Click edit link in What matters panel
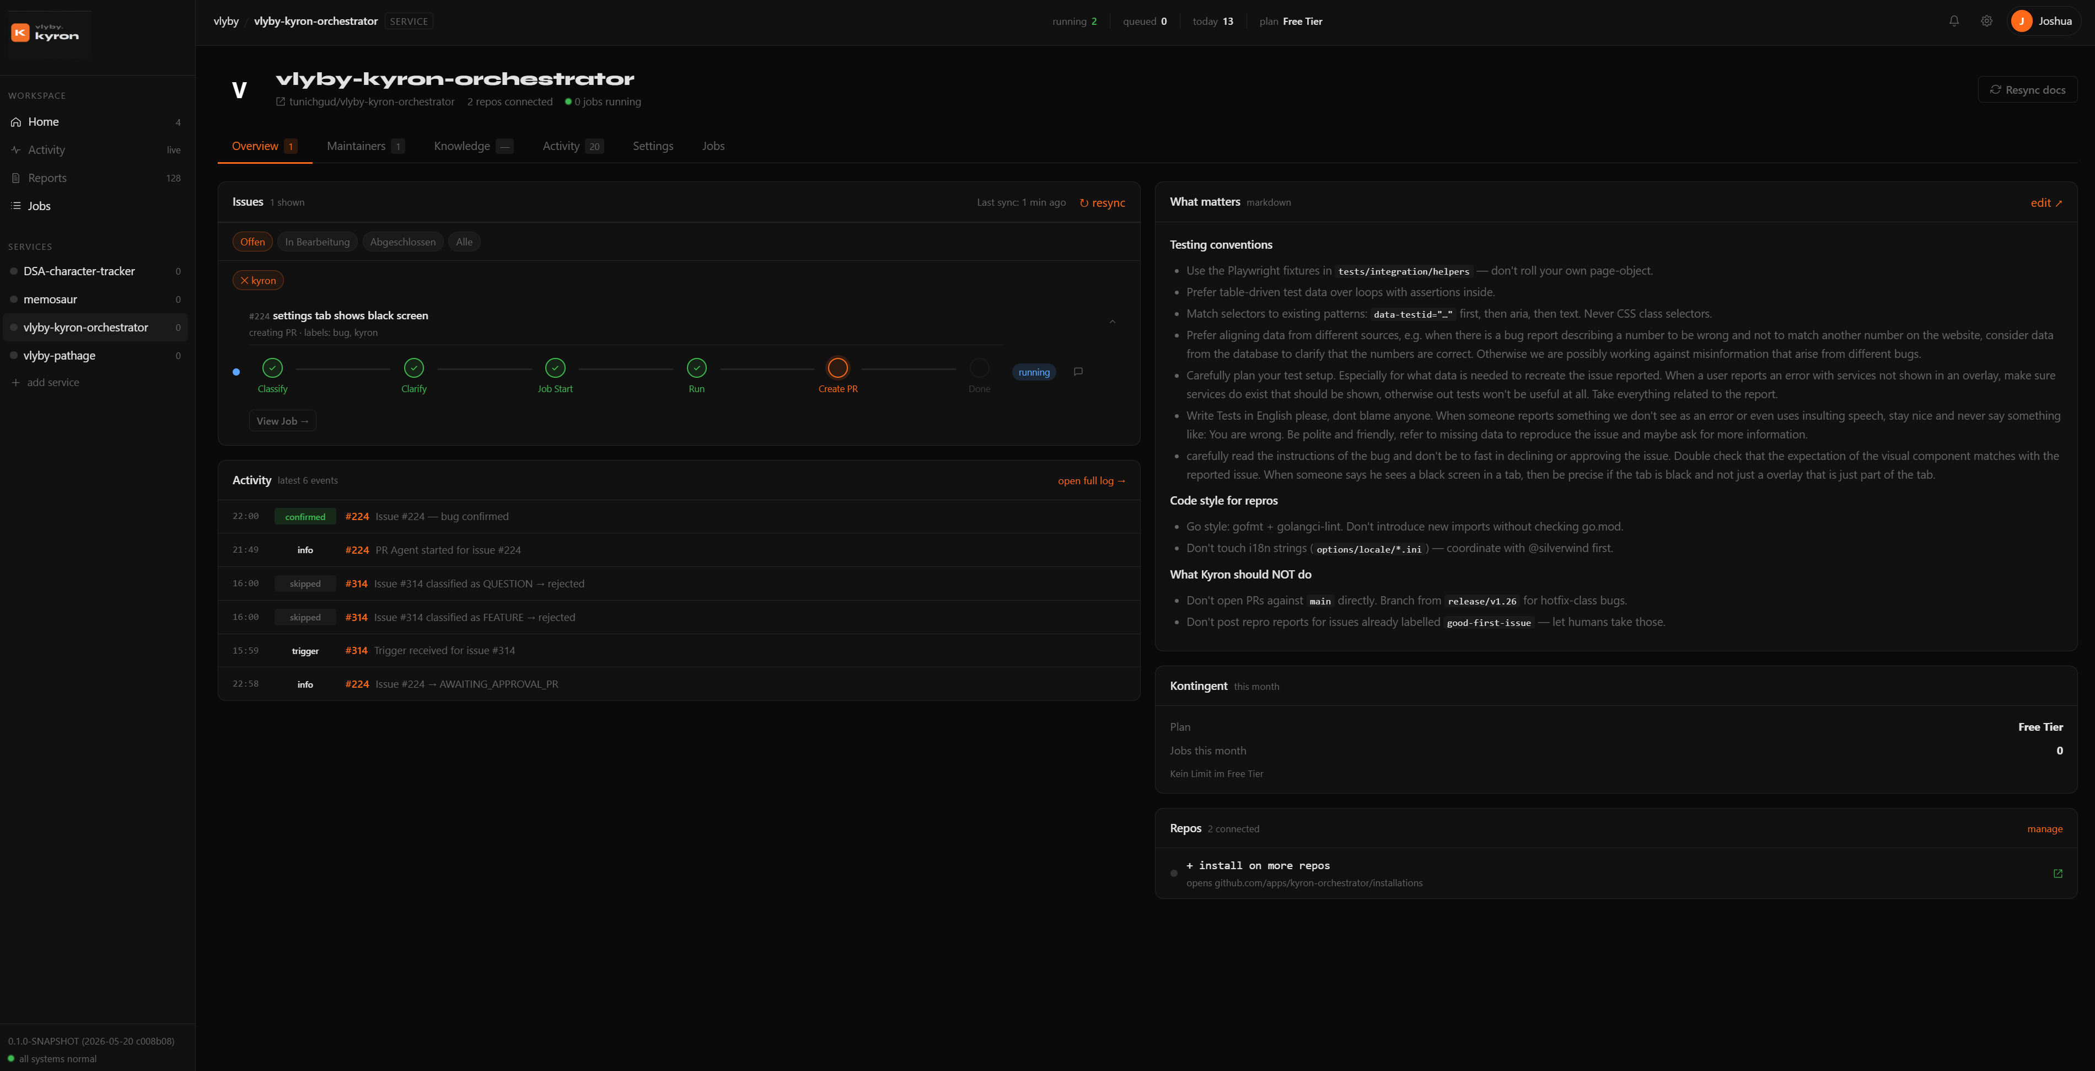Screen dimensions: 2095x1071 2046,202
